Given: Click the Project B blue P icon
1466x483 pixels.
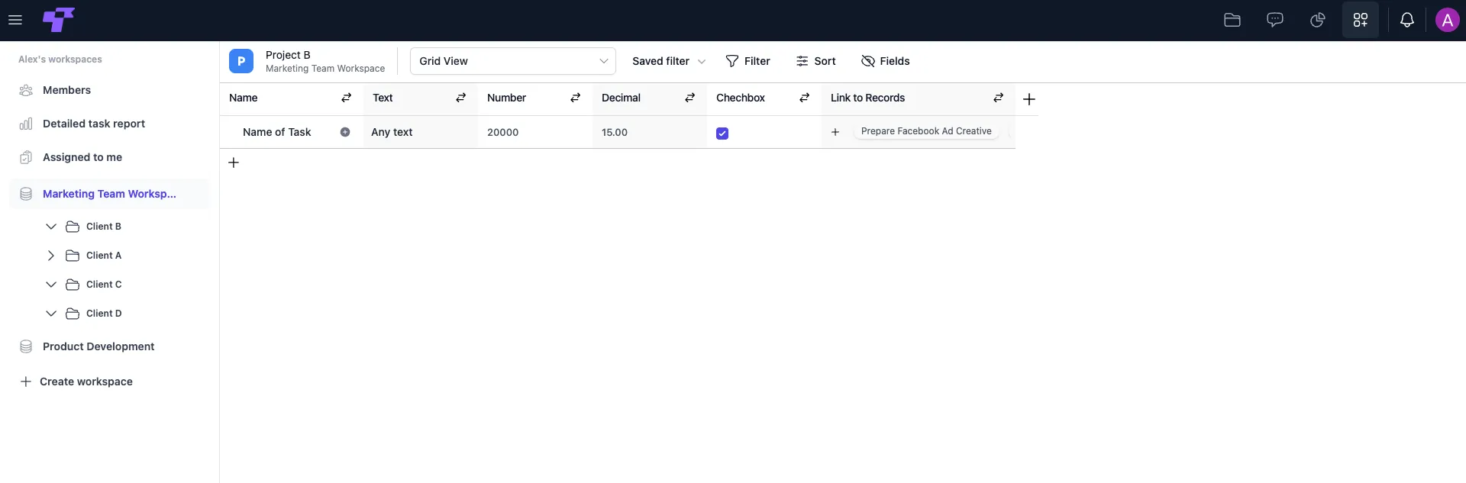Looking at the screenshot, I should pyautogui.click(x=241, y=61).
